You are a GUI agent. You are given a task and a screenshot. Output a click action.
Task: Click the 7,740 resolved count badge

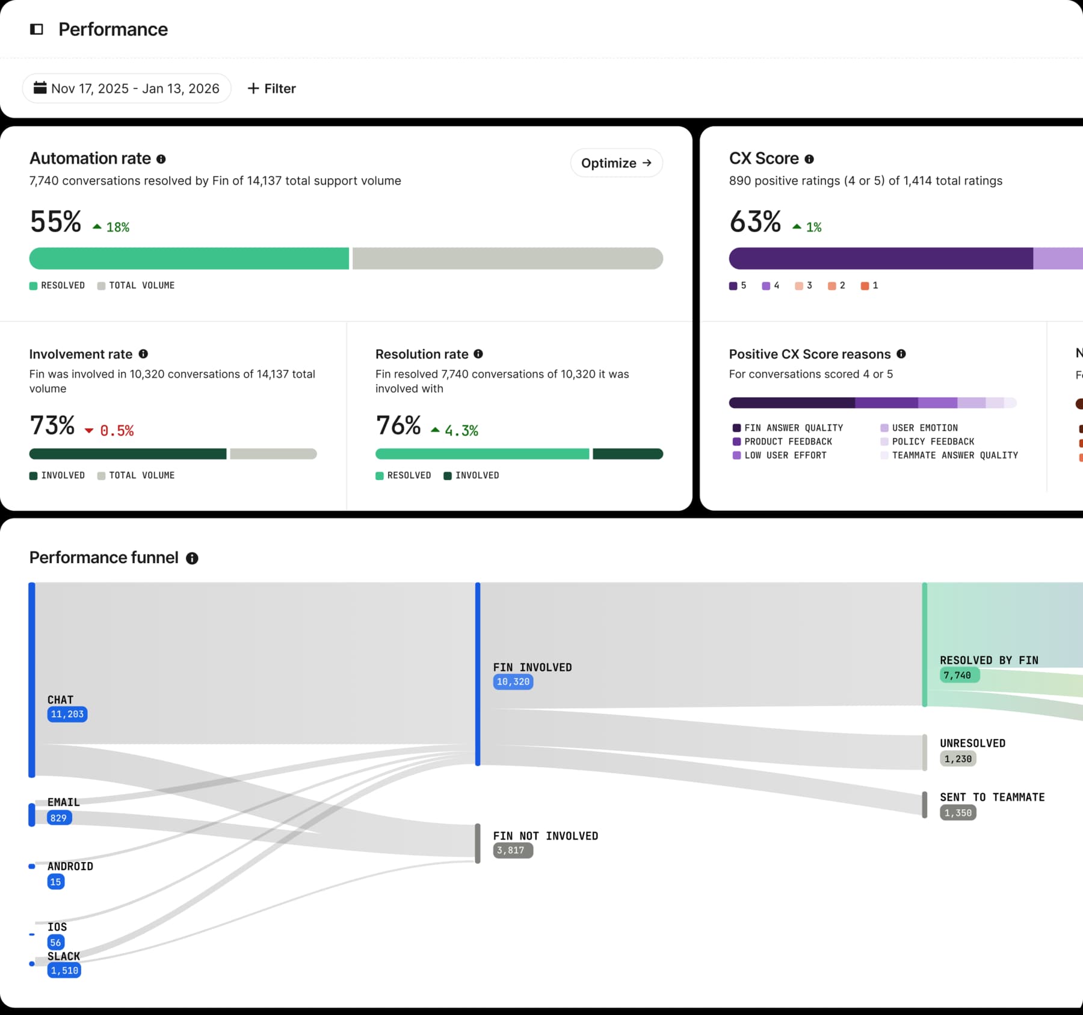(960, 675)
